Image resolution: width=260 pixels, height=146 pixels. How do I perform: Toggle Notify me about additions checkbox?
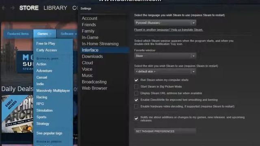[136, 118]
